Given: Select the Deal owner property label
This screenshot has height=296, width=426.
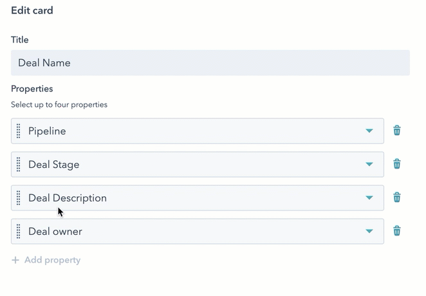Looking at the screenshot, I should pyautogui.click(x=55, y=232).
